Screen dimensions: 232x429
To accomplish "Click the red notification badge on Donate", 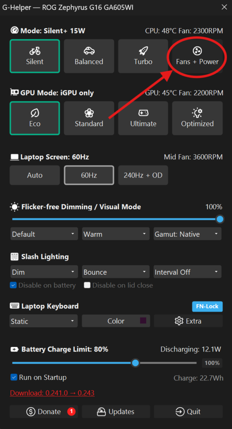I will point(71,411).
